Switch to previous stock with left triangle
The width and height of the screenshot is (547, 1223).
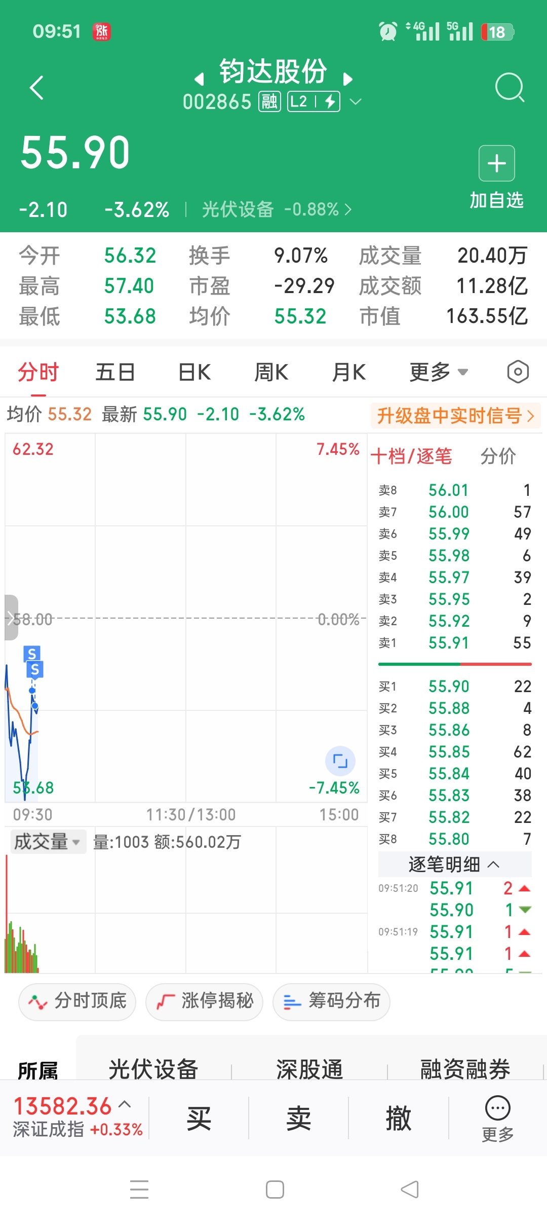click(x=200, y=79)
